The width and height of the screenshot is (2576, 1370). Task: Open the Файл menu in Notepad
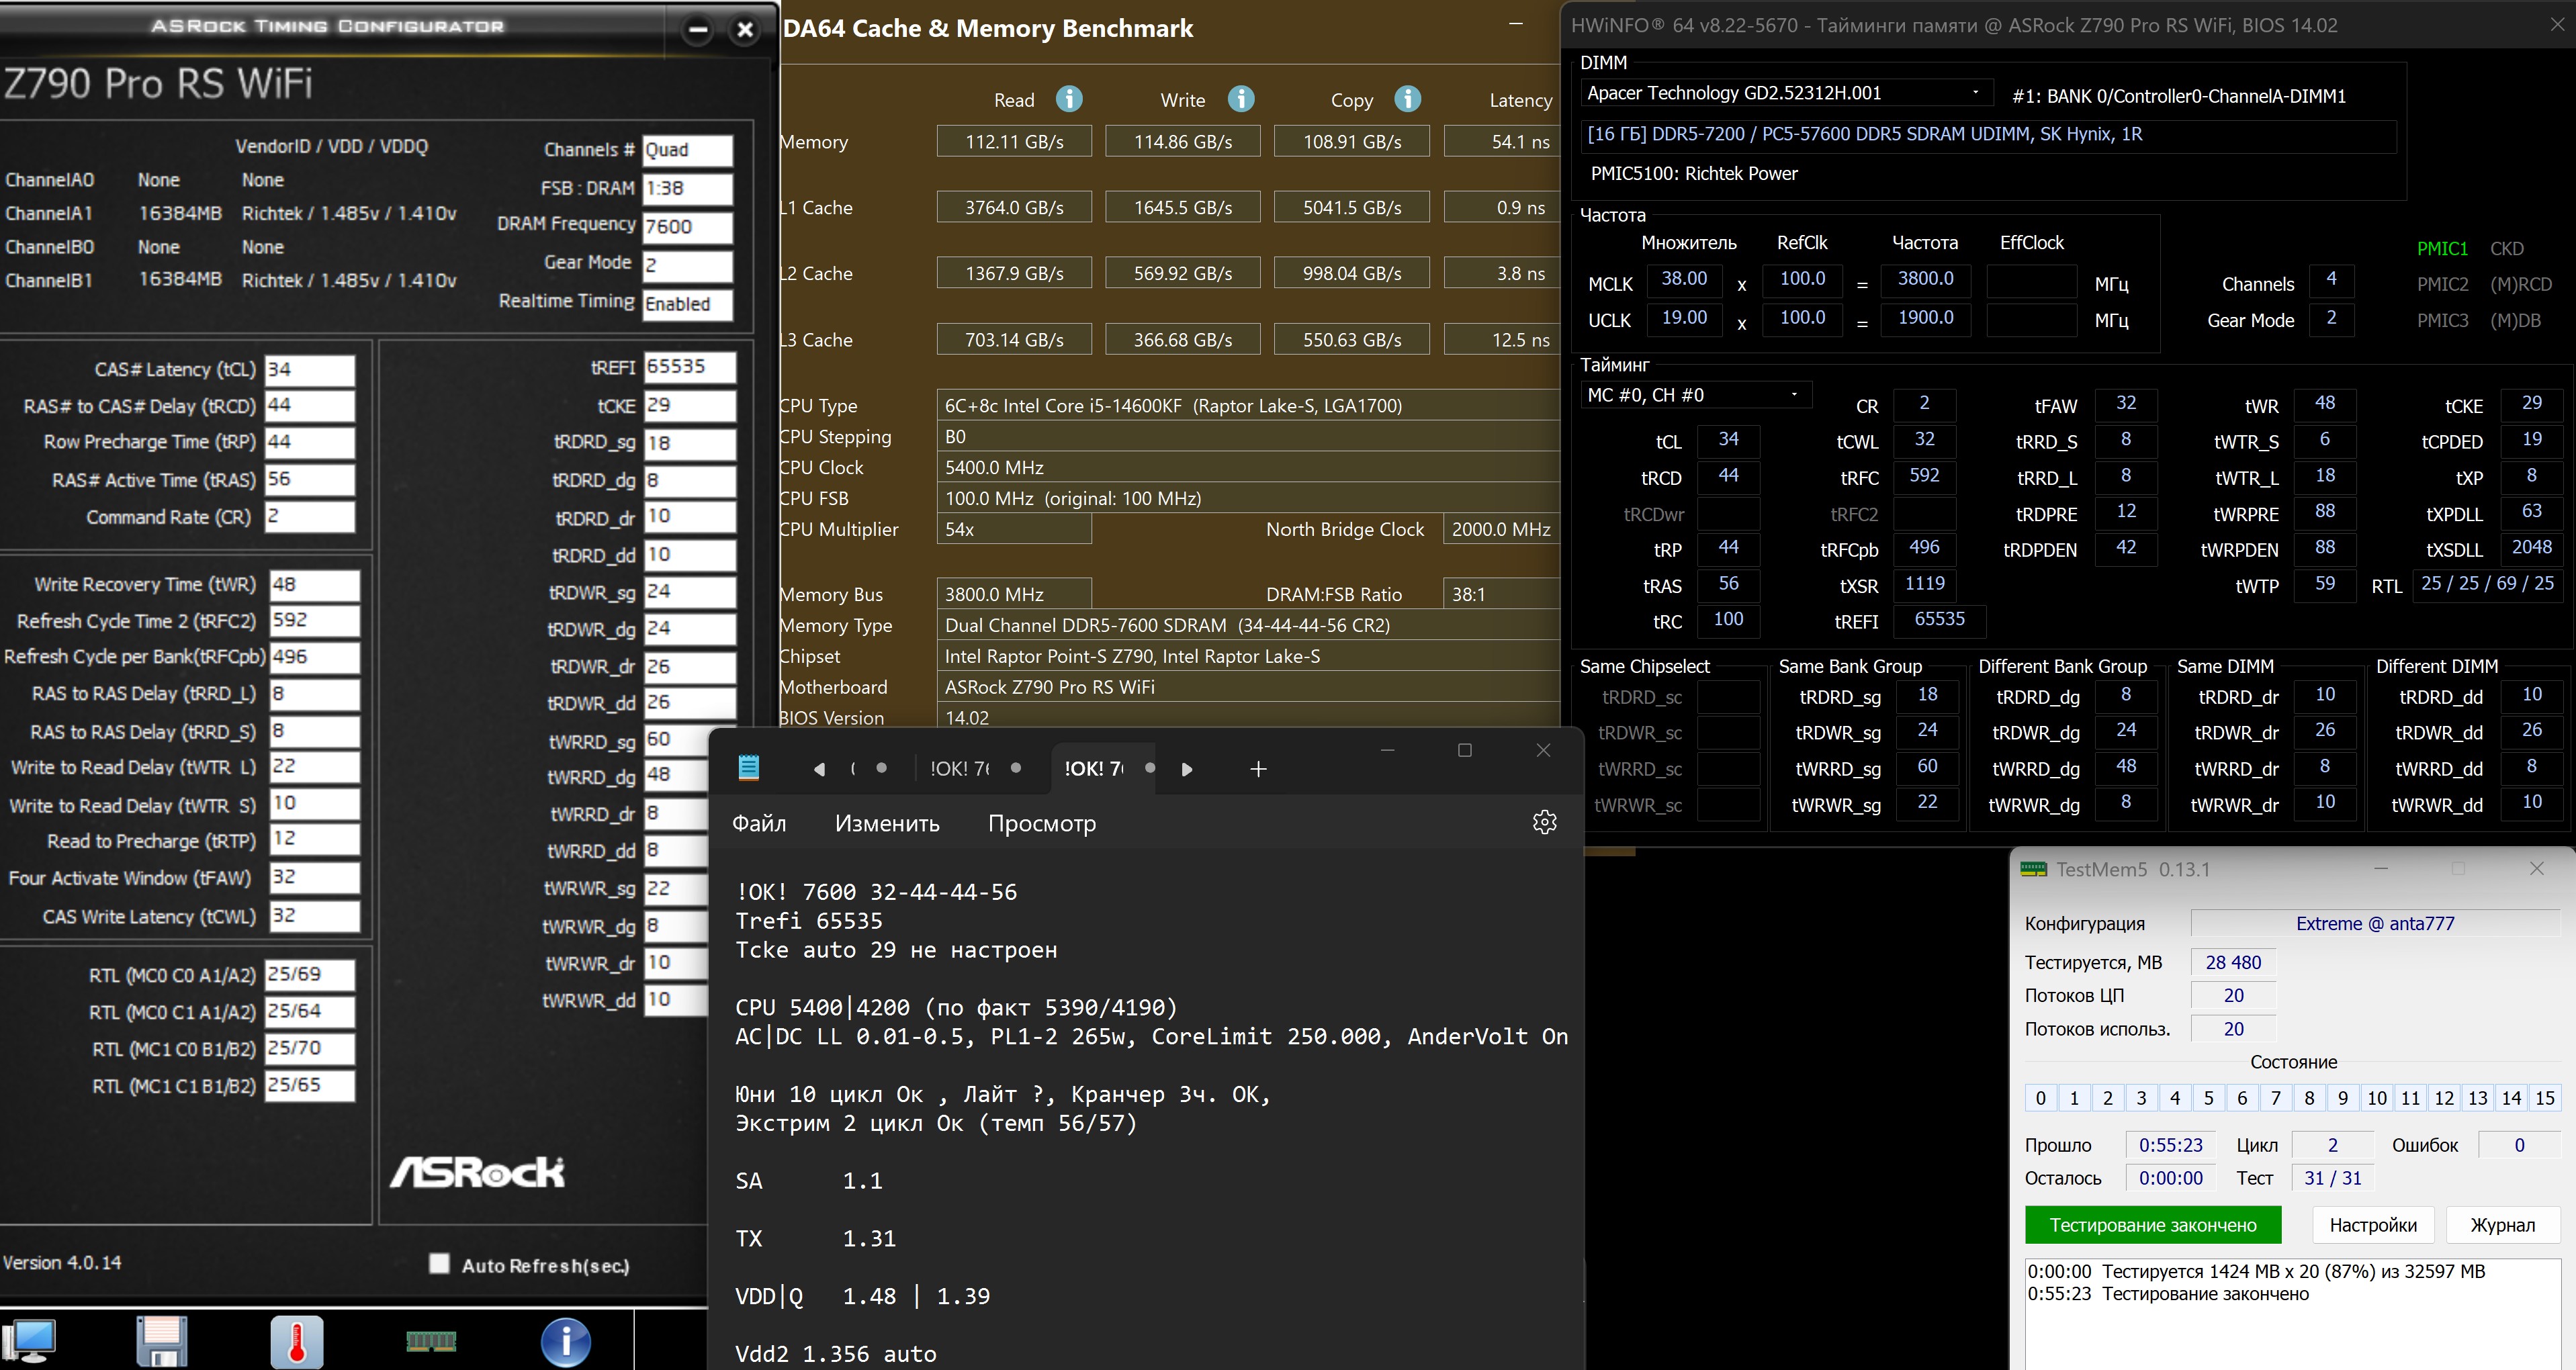point(759,823)
